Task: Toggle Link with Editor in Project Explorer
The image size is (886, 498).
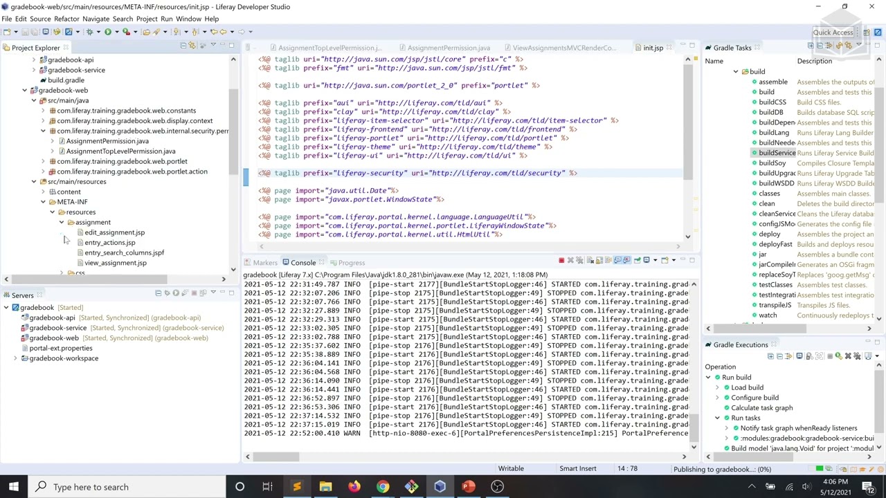Action: 192,46
